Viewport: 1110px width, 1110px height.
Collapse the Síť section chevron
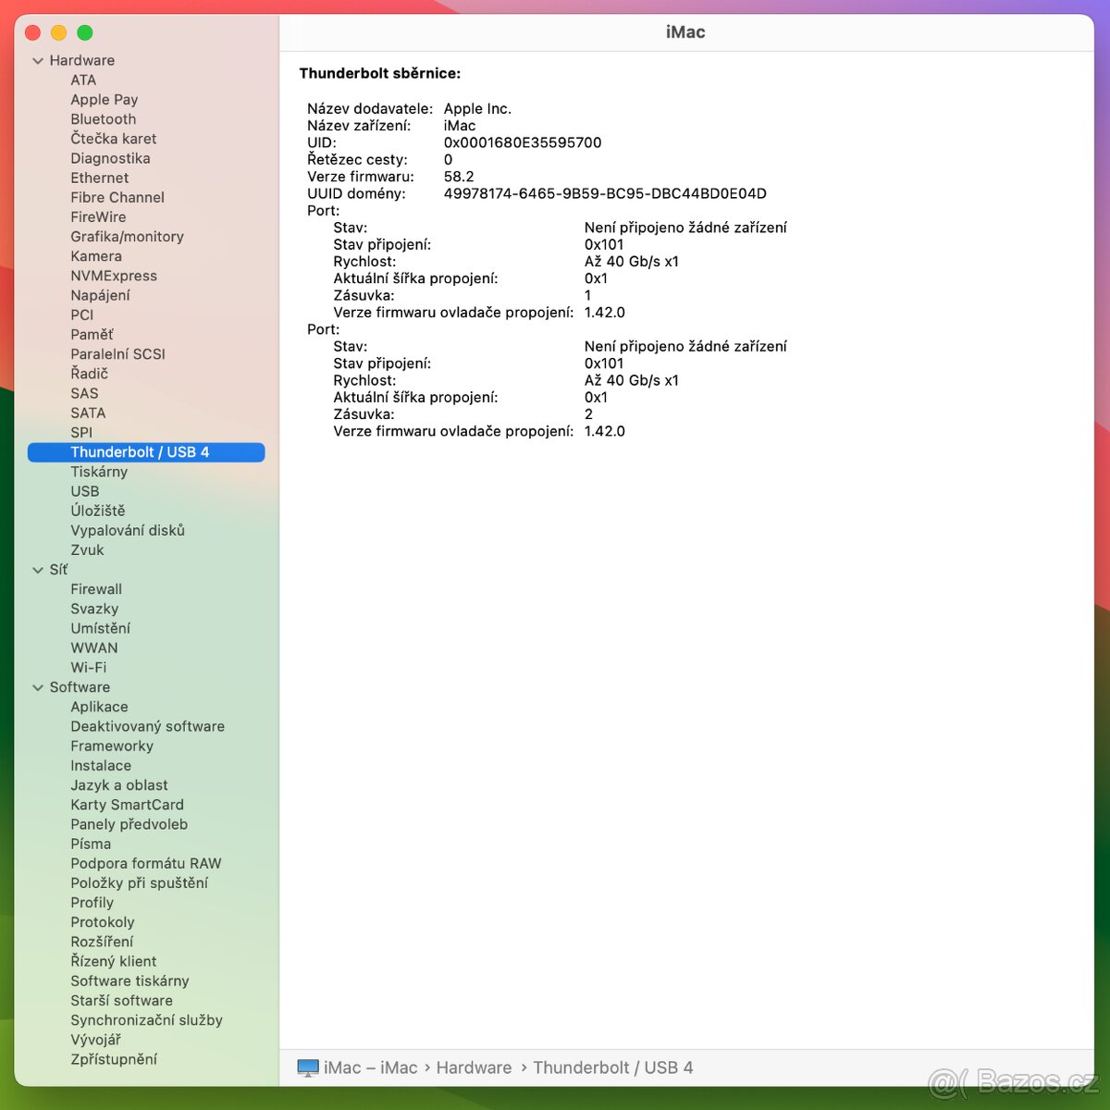pos(38,571)
